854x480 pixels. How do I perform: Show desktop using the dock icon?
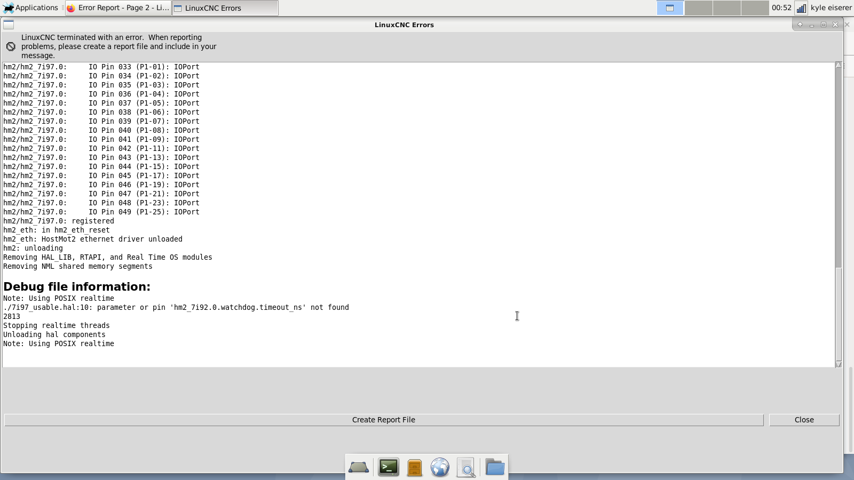click(x=359, y=467)
